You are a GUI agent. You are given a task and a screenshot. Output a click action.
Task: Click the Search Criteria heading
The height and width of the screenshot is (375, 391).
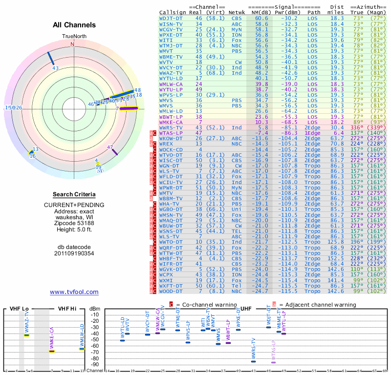[74, 194]
